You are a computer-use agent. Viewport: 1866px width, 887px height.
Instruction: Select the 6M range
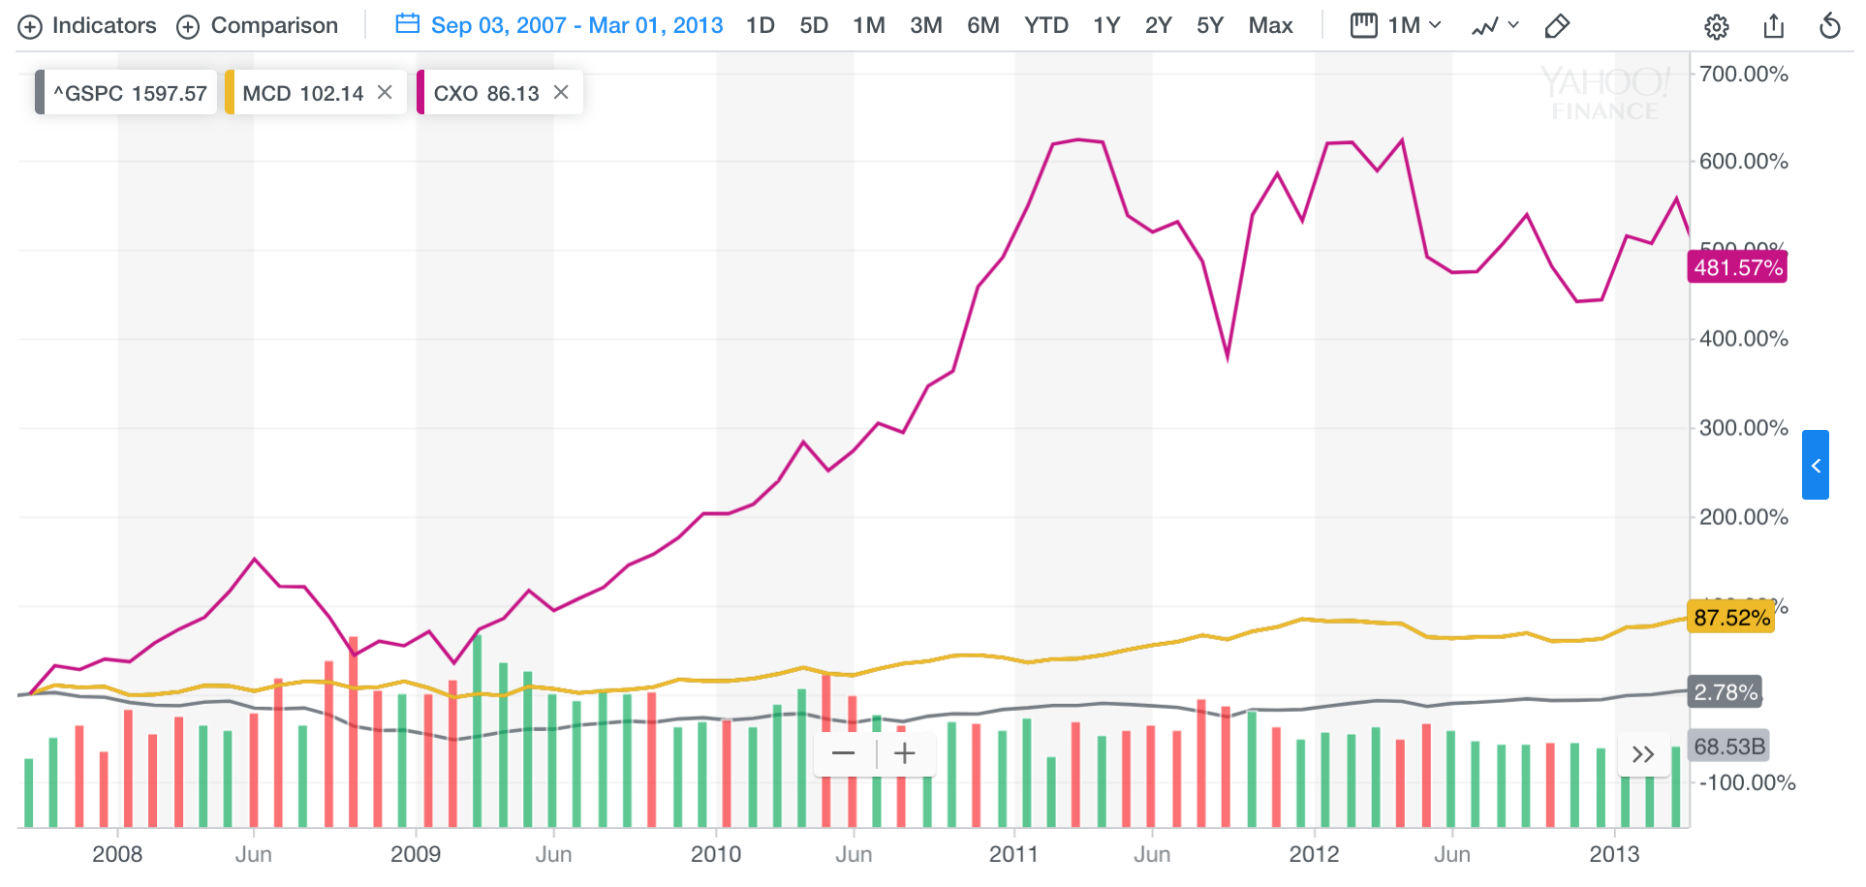(x=983, y=26)
